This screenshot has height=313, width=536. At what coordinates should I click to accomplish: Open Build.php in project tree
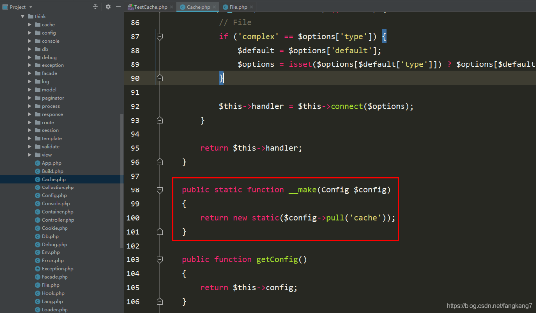click(52, 171)
